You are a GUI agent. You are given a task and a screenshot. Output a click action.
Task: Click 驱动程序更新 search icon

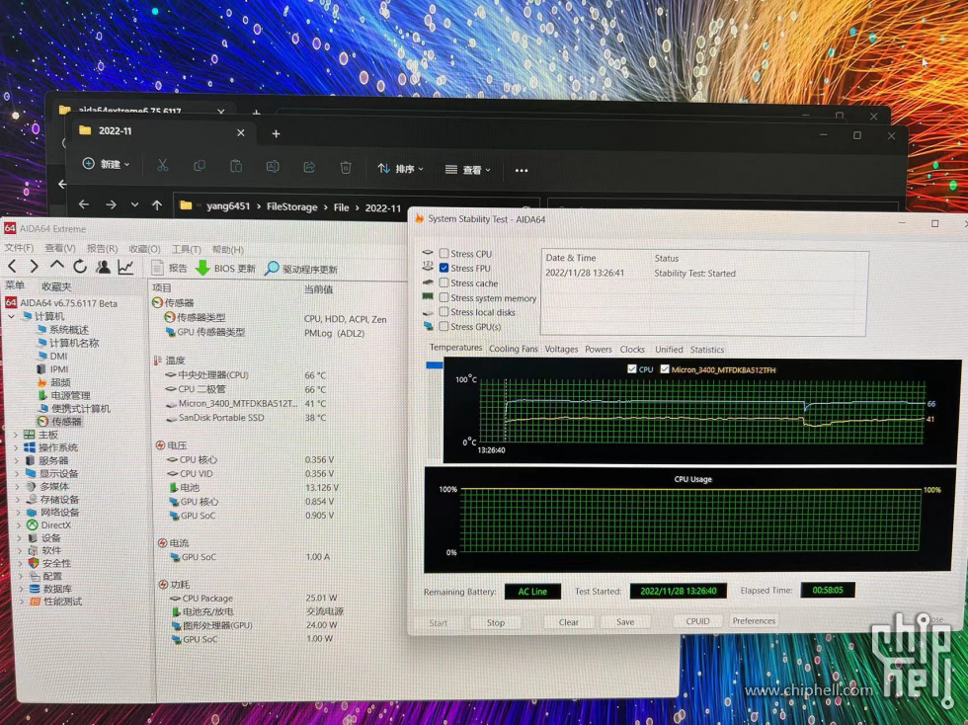(272, 269)
